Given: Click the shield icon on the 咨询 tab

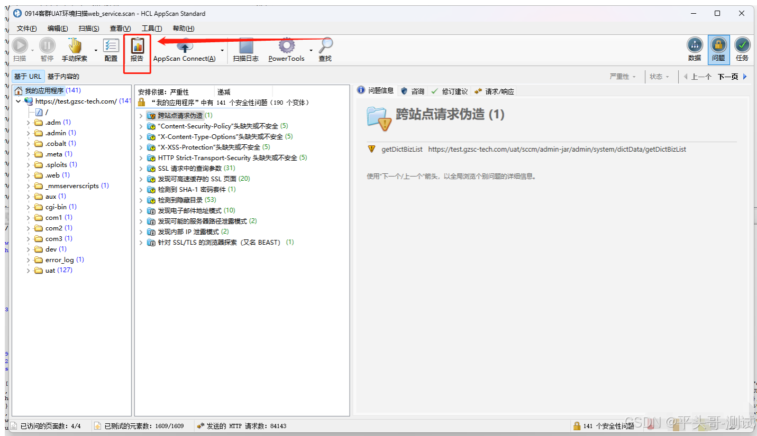Looking at the screenshot, I should 405,91.
